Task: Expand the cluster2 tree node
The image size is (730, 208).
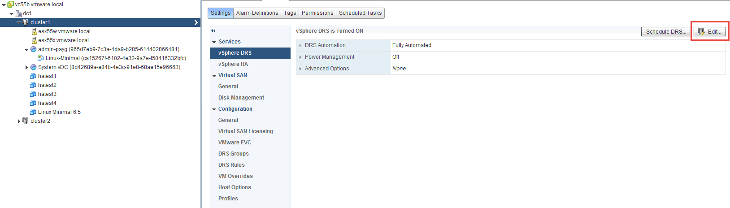Action: pyautogui.click(x=19, y=121)
